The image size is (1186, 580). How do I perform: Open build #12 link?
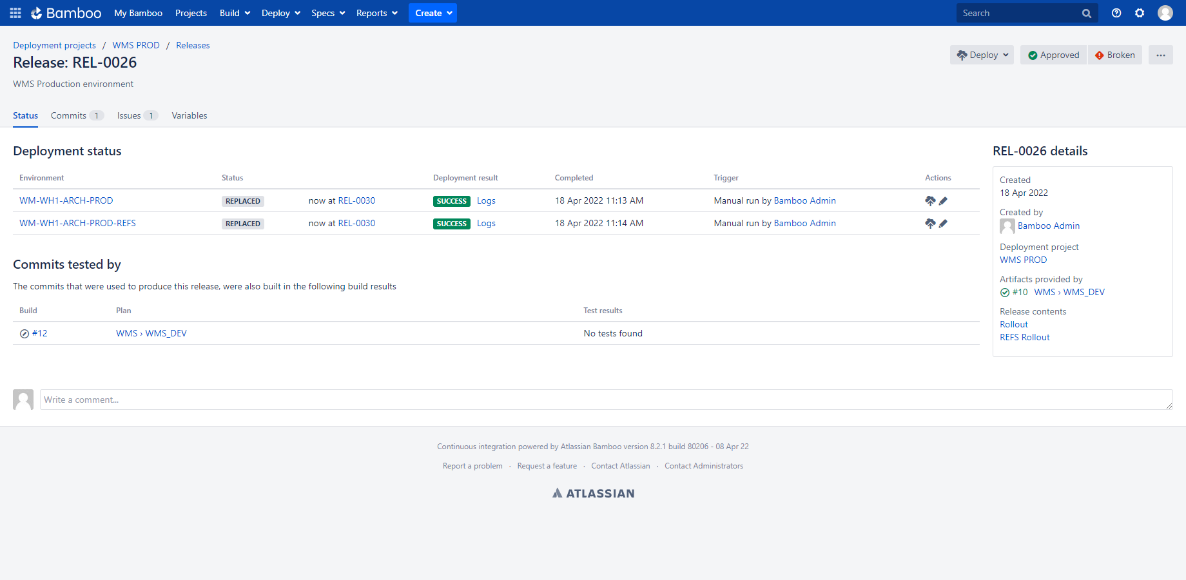[x=40, y=334]
